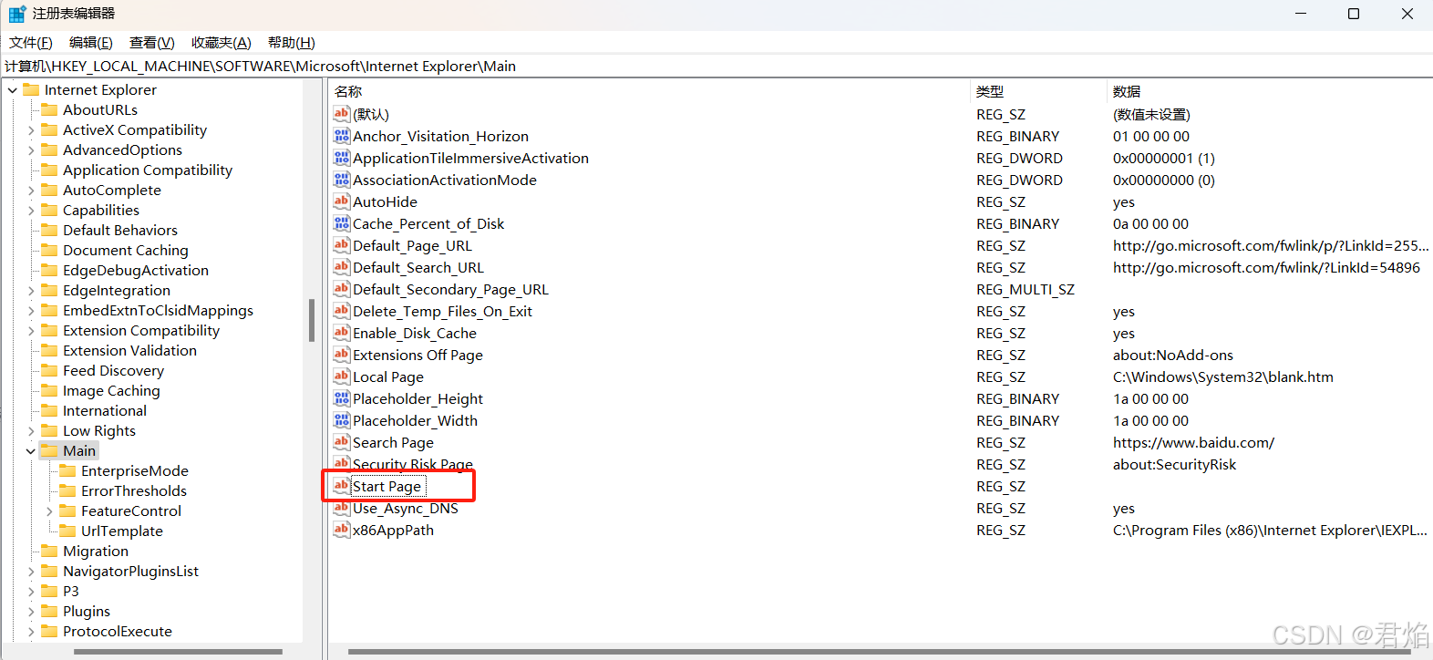
Task: Open the 帮助(H) menu
Action: [x=292, y=43]
